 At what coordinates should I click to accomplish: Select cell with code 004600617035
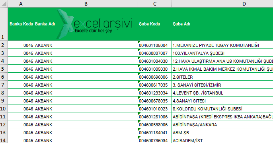[155, 85]
